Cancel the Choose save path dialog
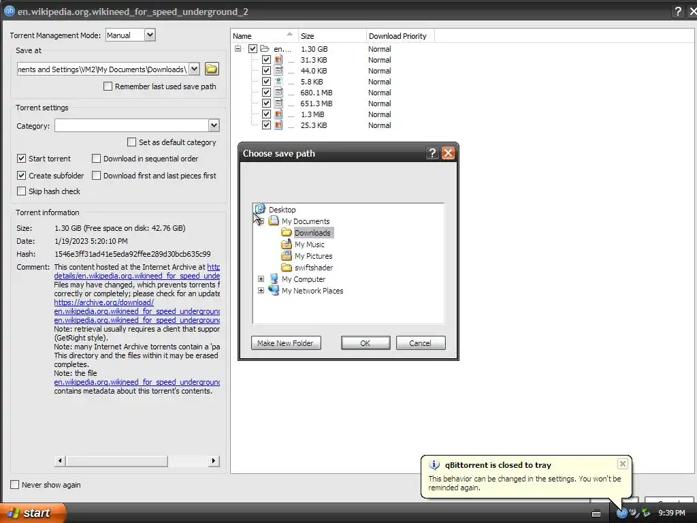 420,343
